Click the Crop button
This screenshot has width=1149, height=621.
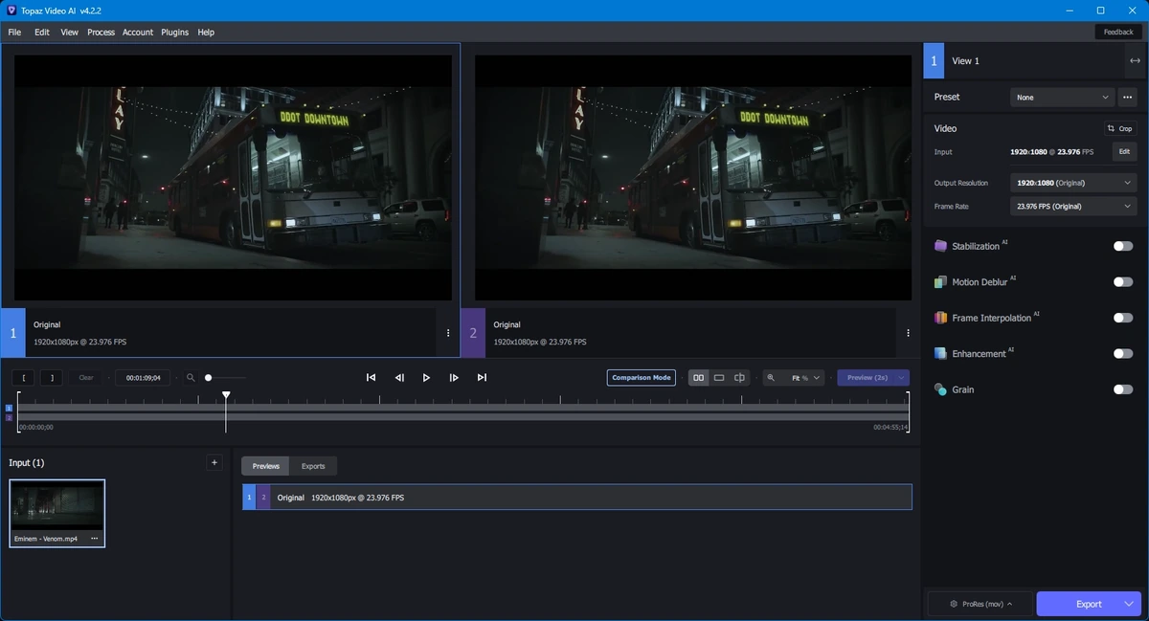1119,128
